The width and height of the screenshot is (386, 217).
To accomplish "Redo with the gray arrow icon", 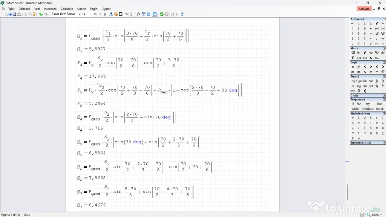I will pyautogui.click(x=46, y=14).
